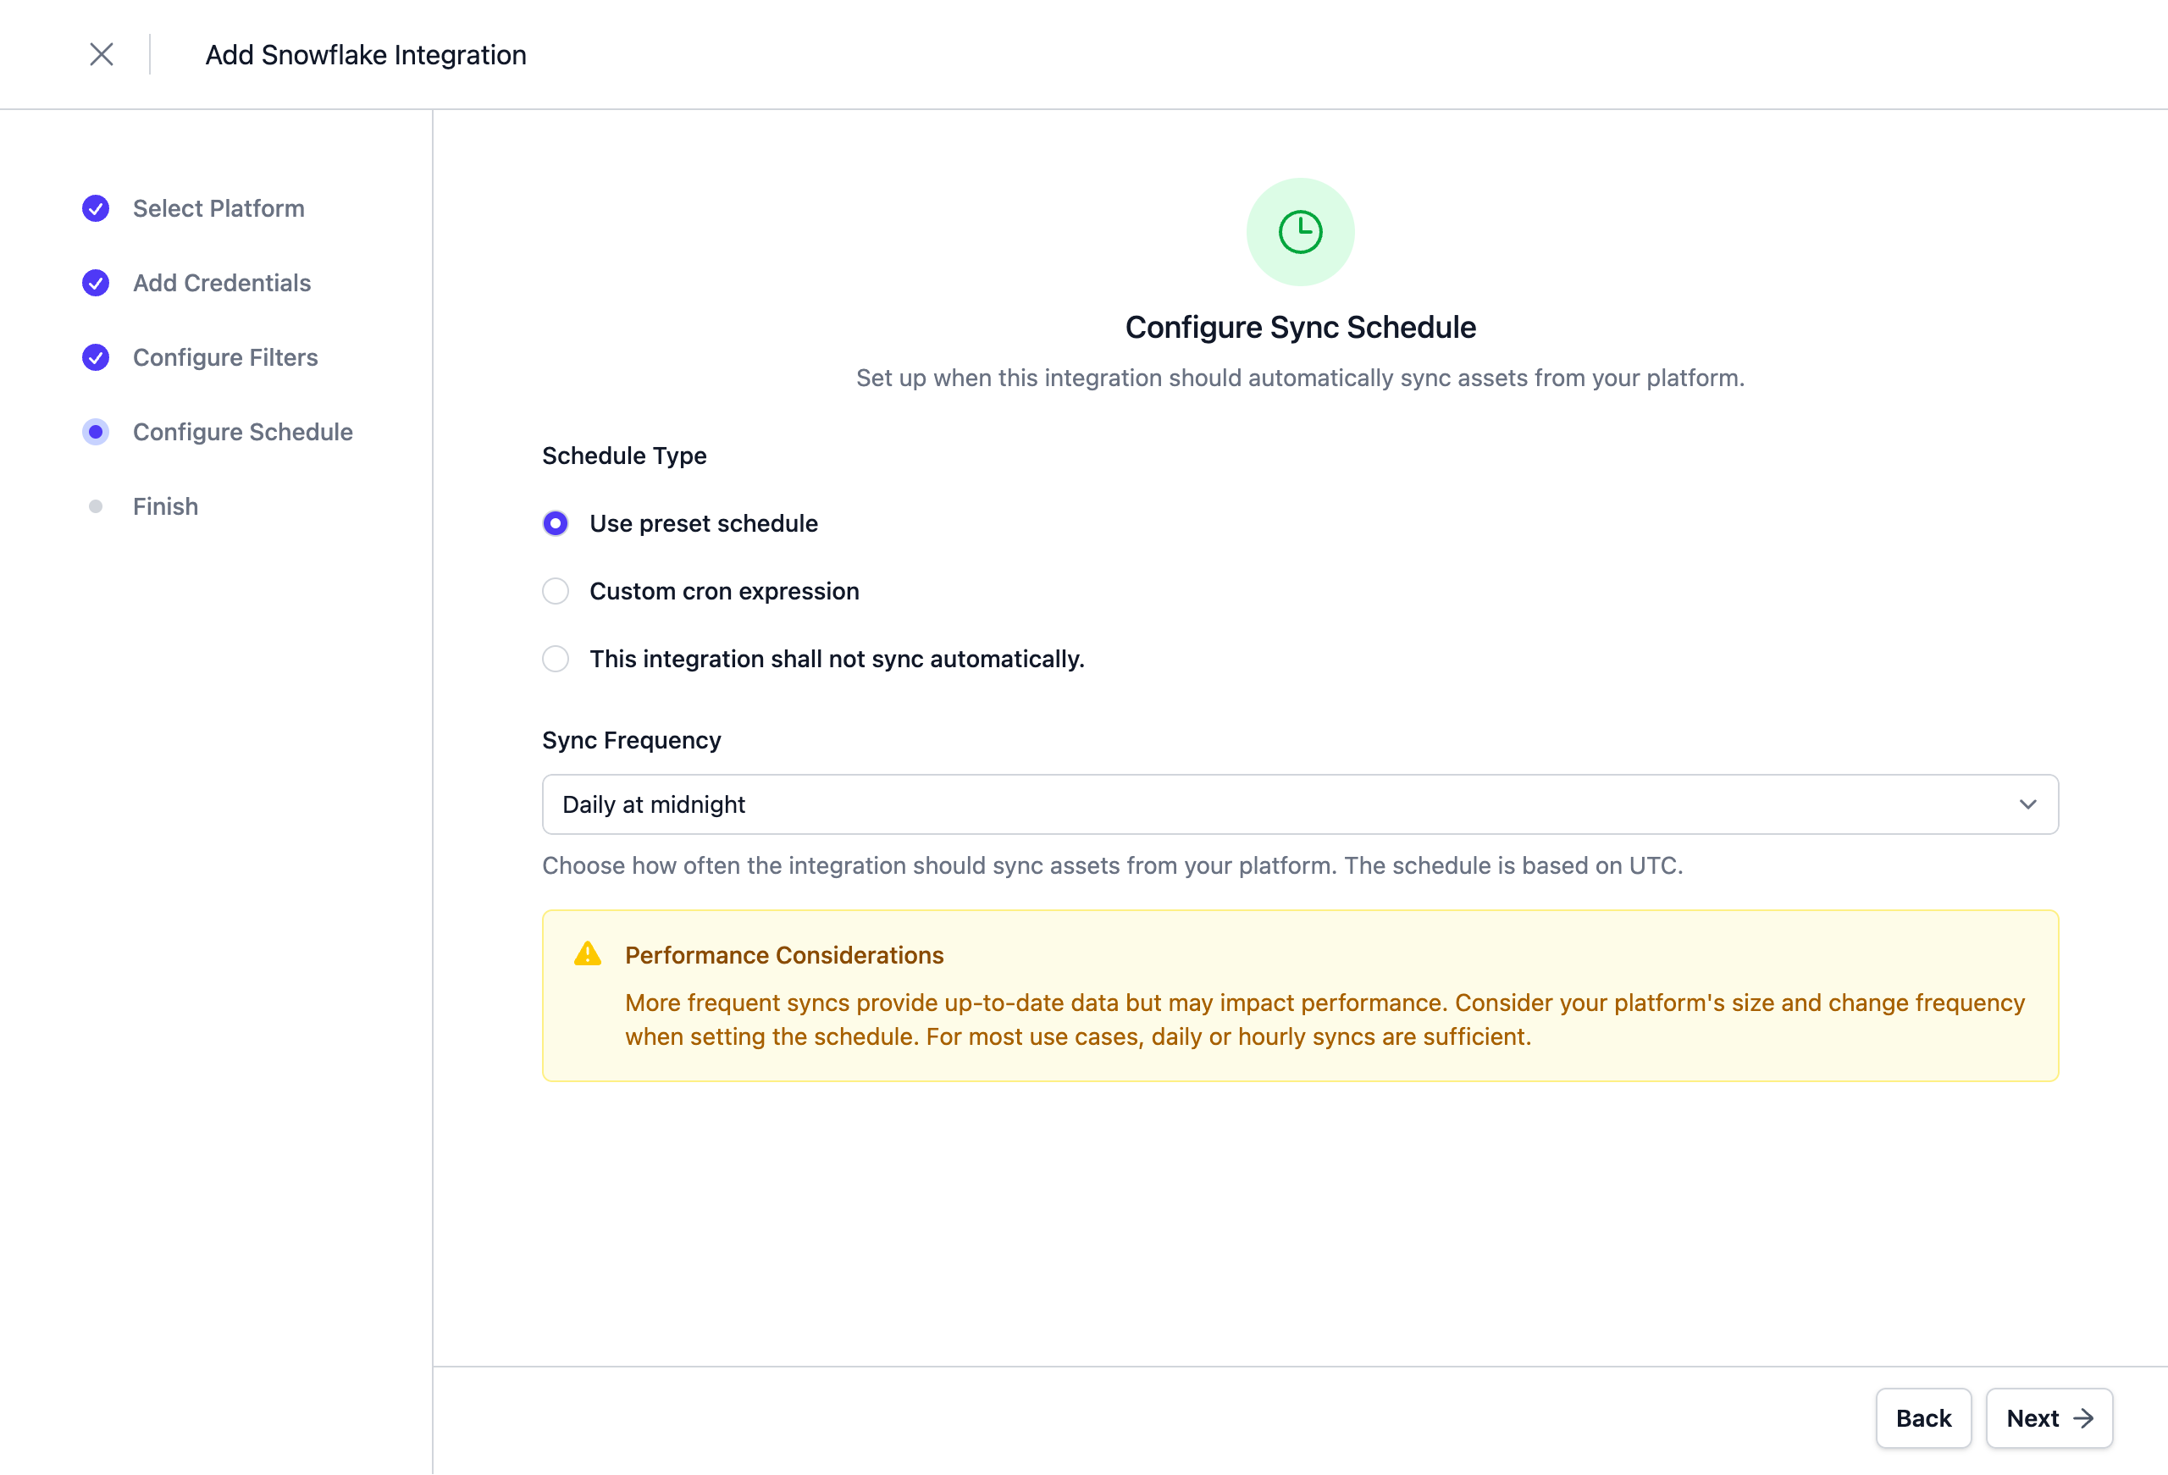This screenshot has height=1475, width=2168.
Task: Click the Select Platform checkmark icon
Action: click(95, 208)
